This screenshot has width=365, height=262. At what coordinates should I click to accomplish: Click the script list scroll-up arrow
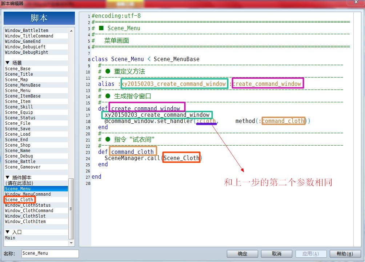[71, 31]
